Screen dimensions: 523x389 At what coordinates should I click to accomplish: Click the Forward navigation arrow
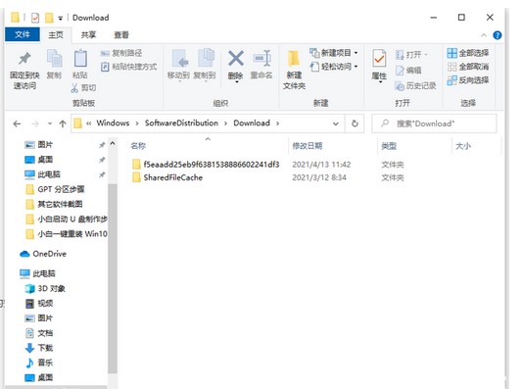point(35,123)
